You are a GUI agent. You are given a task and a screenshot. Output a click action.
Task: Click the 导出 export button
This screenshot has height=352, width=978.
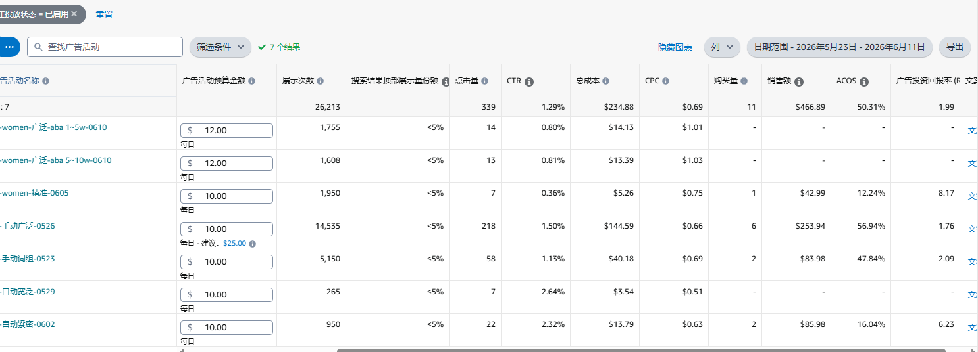coord(955,47)
